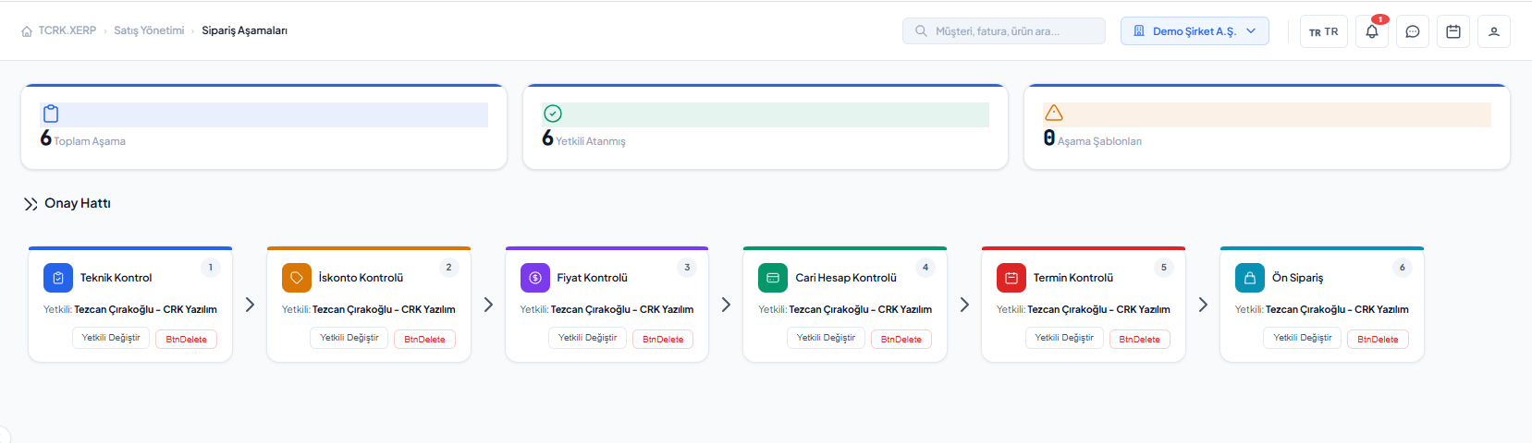Click the blue Teknik Kontrol stage icon
Image resolution: width=1532 pixels, height=443 pixels.
click(x=58, y=278)
